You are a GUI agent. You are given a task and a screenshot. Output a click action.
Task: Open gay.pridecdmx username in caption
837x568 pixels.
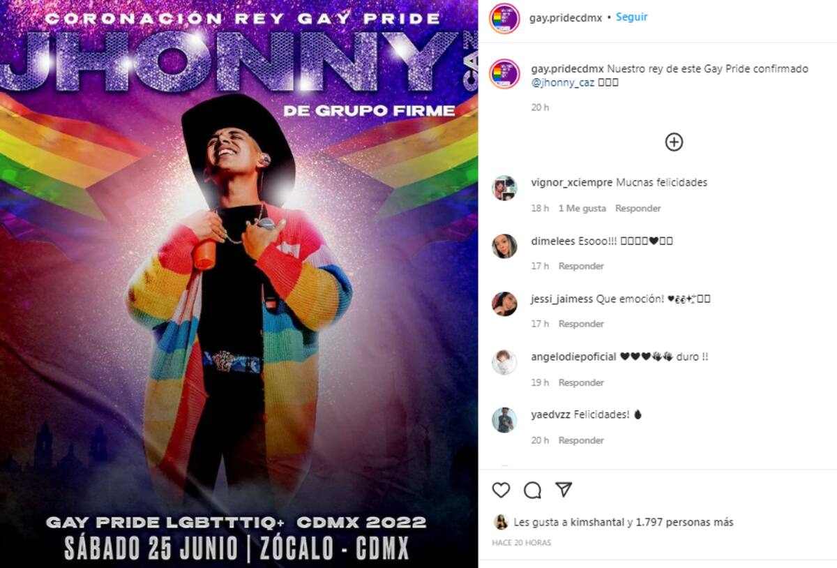point(567,69)
